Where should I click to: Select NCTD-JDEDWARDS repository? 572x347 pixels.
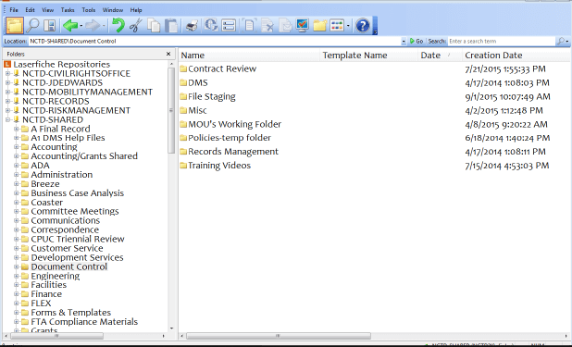click(x=62, y=82)
